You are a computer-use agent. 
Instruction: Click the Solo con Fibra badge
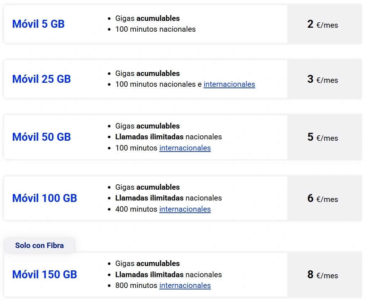click(x=39, y=245)
